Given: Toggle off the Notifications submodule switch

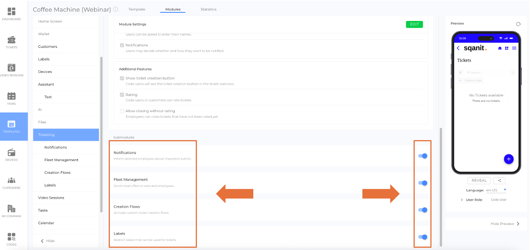Looking at the screenshot, I should click(x=423, y=156).
